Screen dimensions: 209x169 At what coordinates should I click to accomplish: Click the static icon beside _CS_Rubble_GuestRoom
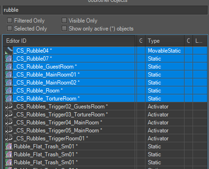click(9, 67)
